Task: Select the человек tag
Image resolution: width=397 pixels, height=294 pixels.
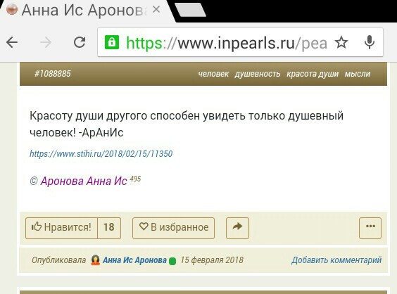Action: (x=213, y=74)
